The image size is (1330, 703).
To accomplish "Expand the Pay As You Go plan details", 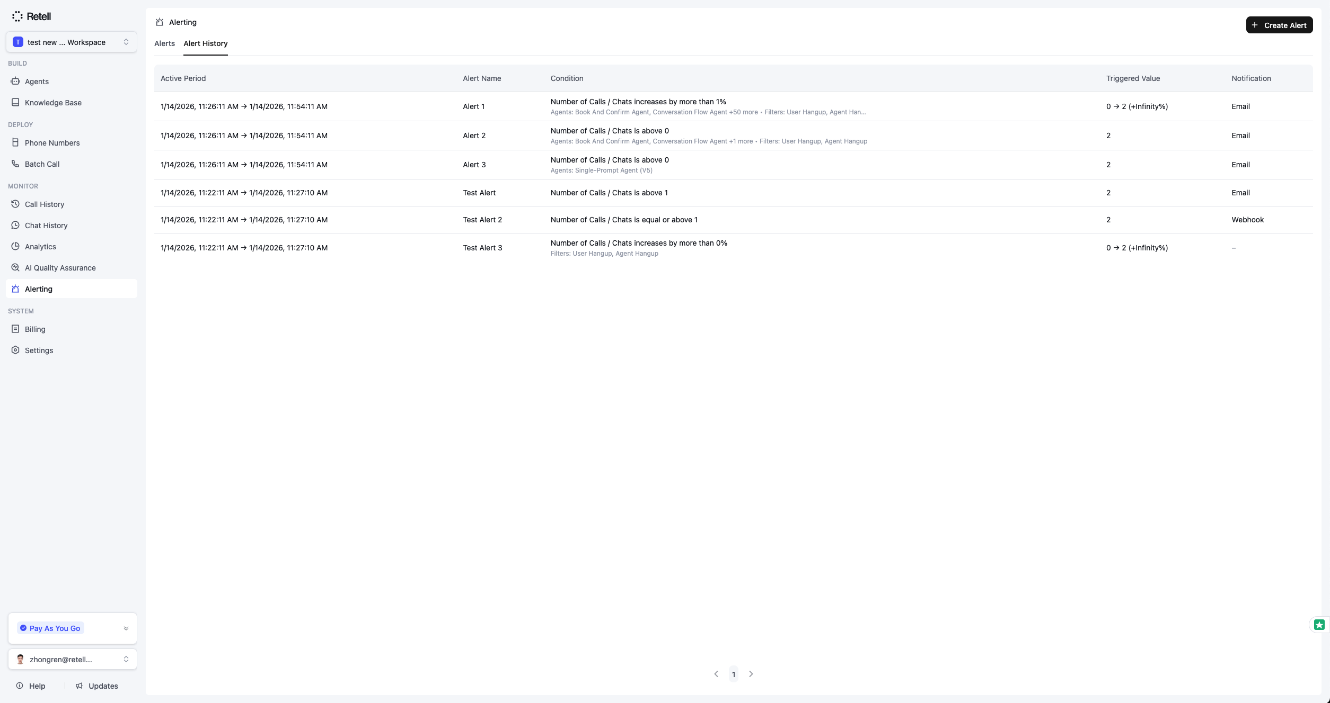I will [x=126, y=628].
